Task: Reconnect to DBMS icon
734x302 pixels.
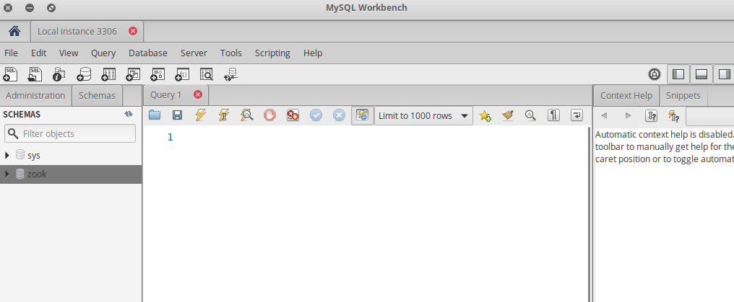Action: click(x=230, y=74)
